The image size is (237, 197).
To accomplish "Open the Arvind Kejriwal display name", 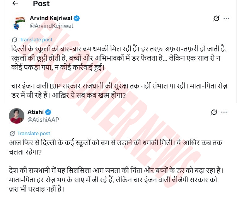I will 51,18.
